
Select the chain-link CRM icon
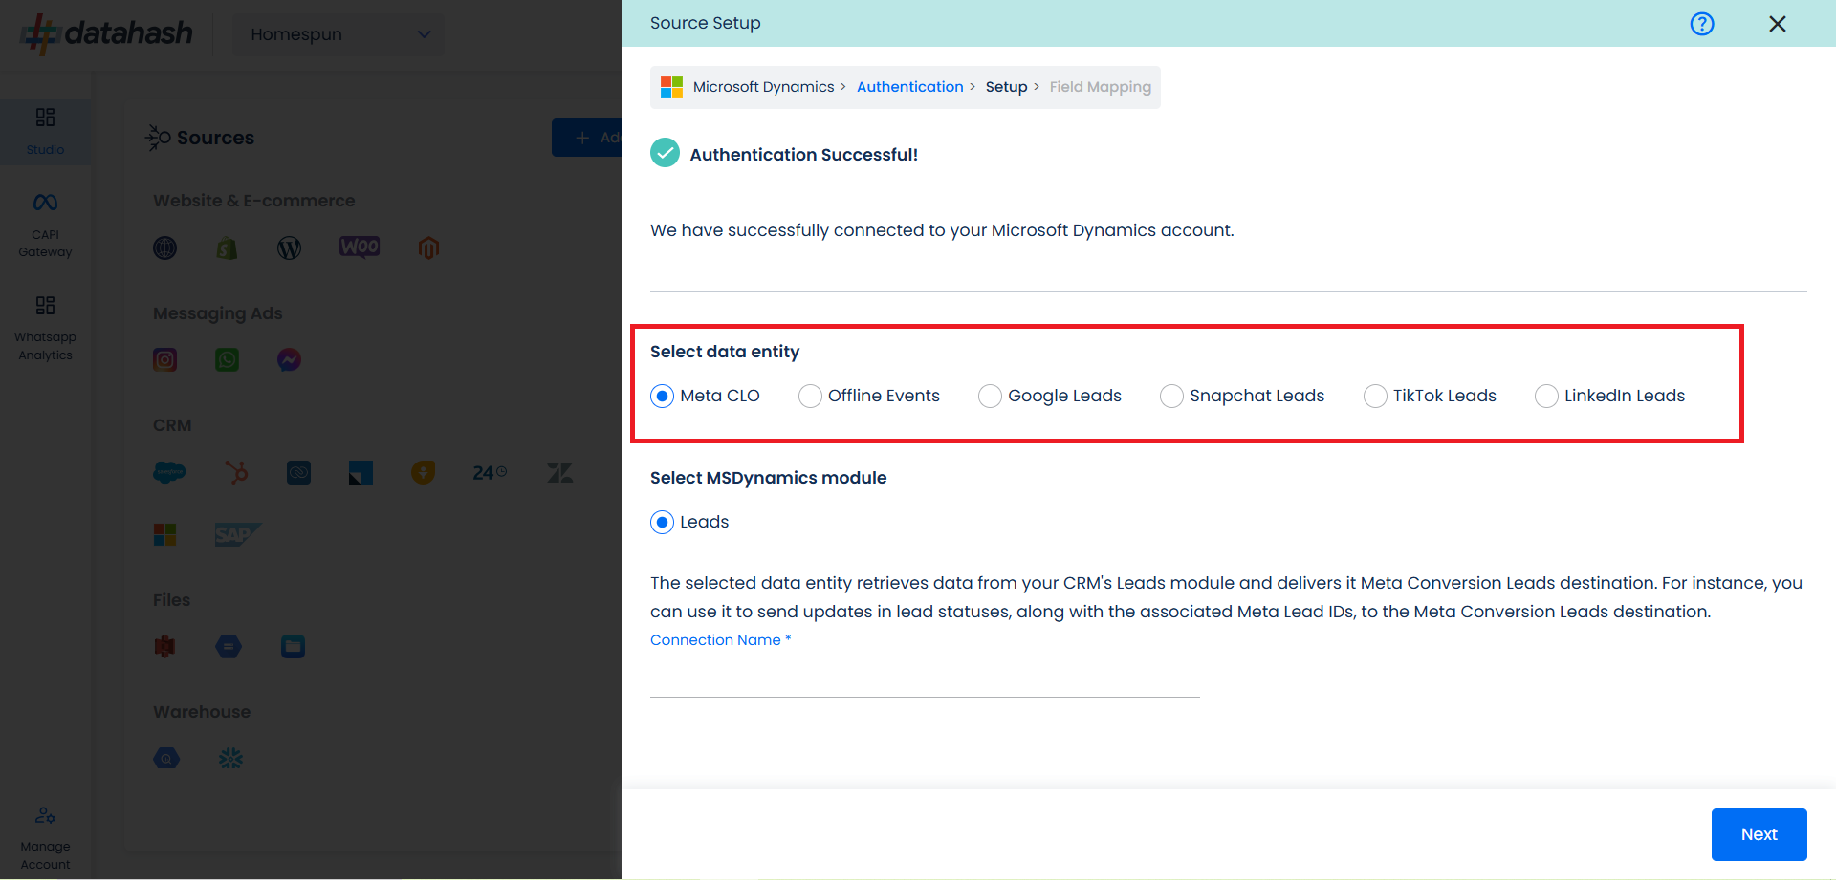point(298,472)
